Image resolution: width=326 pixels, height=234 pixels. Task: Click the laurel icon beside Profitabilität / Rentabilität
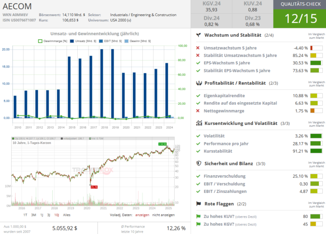pos(199,83)
